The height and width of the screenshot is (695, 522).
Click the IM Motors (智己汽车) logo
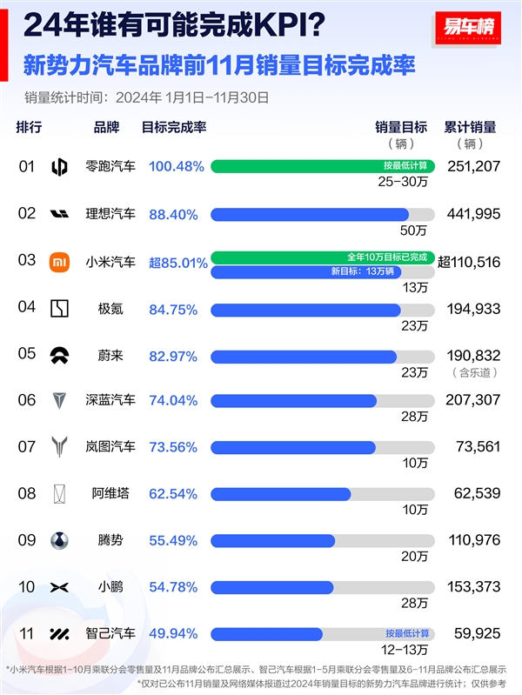59,634
